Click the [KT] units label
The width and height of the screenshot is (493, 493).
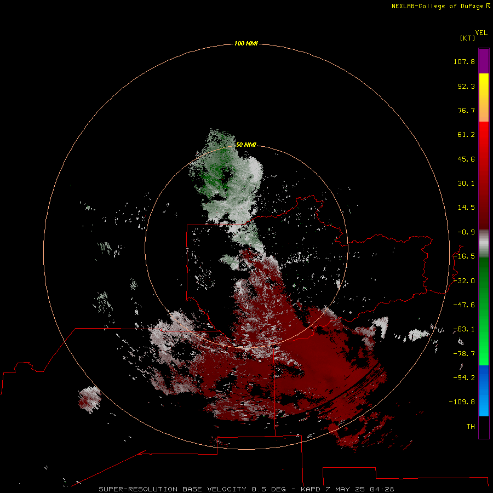467,38
